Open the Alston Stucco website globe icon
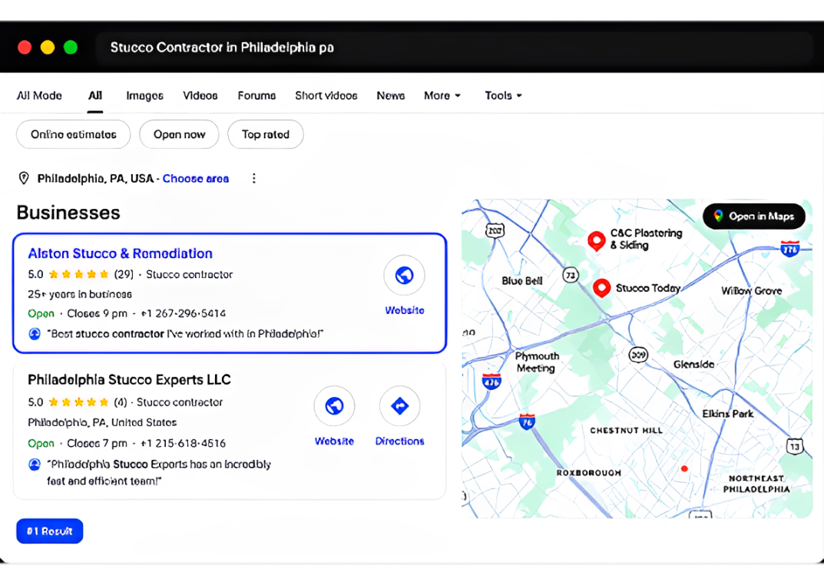Viewport: 824px width, 585px height. 404,275
